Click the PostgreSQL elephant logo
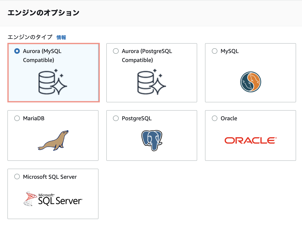 coord(152,140)
